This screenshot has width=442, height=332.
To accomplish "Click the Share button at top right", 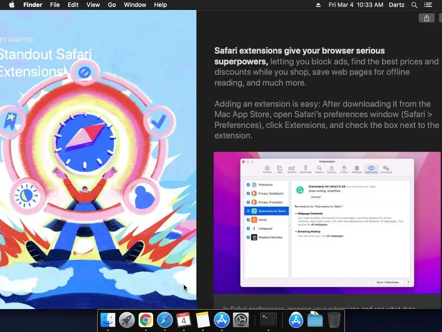I will point(426,18).
